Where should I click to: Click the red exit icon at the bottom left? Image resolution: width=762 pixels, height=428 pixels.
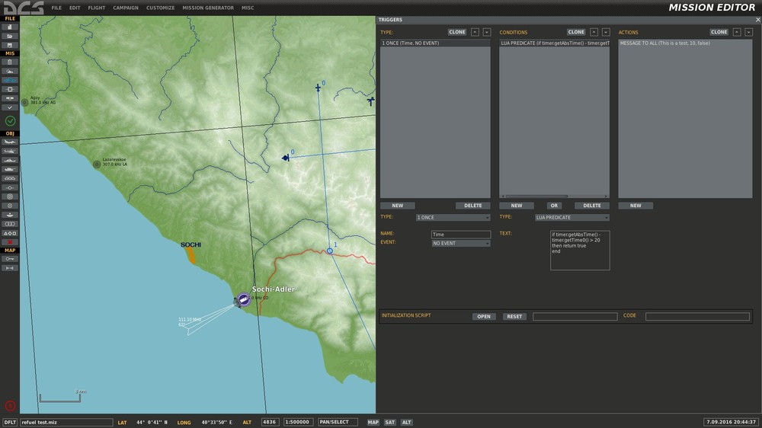(10, 406)
